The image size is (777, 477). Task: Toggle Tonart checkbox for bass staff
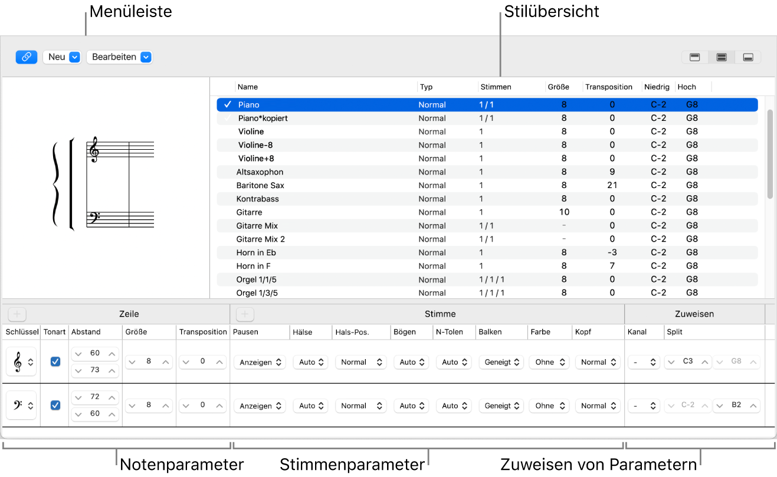[55, 405]
